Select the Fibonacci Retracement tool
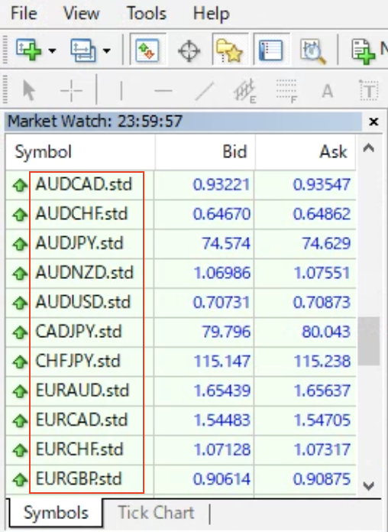Viewport: 388px width, 532px height. pyautogui.click(x=287, y=91)
